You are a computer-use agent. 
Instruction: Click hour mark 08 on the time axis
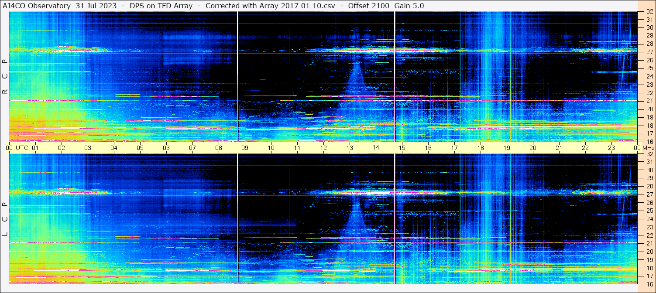point(219,148)
